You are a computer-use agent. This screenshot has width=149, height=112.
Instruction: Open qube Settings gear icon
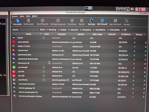(91, 21)
